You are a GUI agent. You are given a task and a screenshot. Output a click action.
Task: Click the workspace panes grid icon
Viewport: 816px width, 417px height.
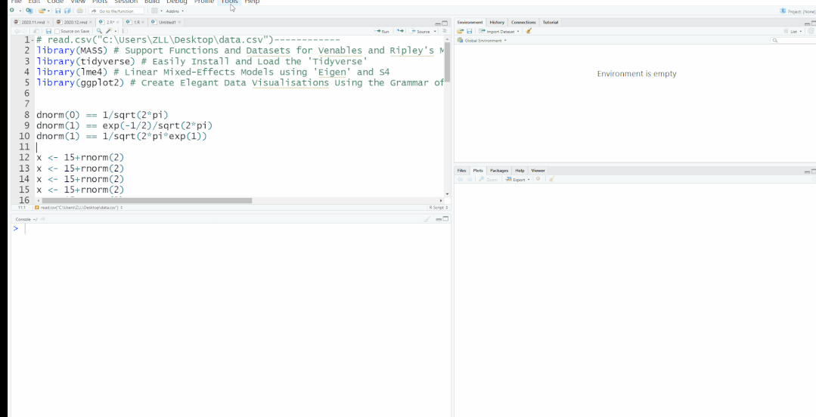coord(154,11)
